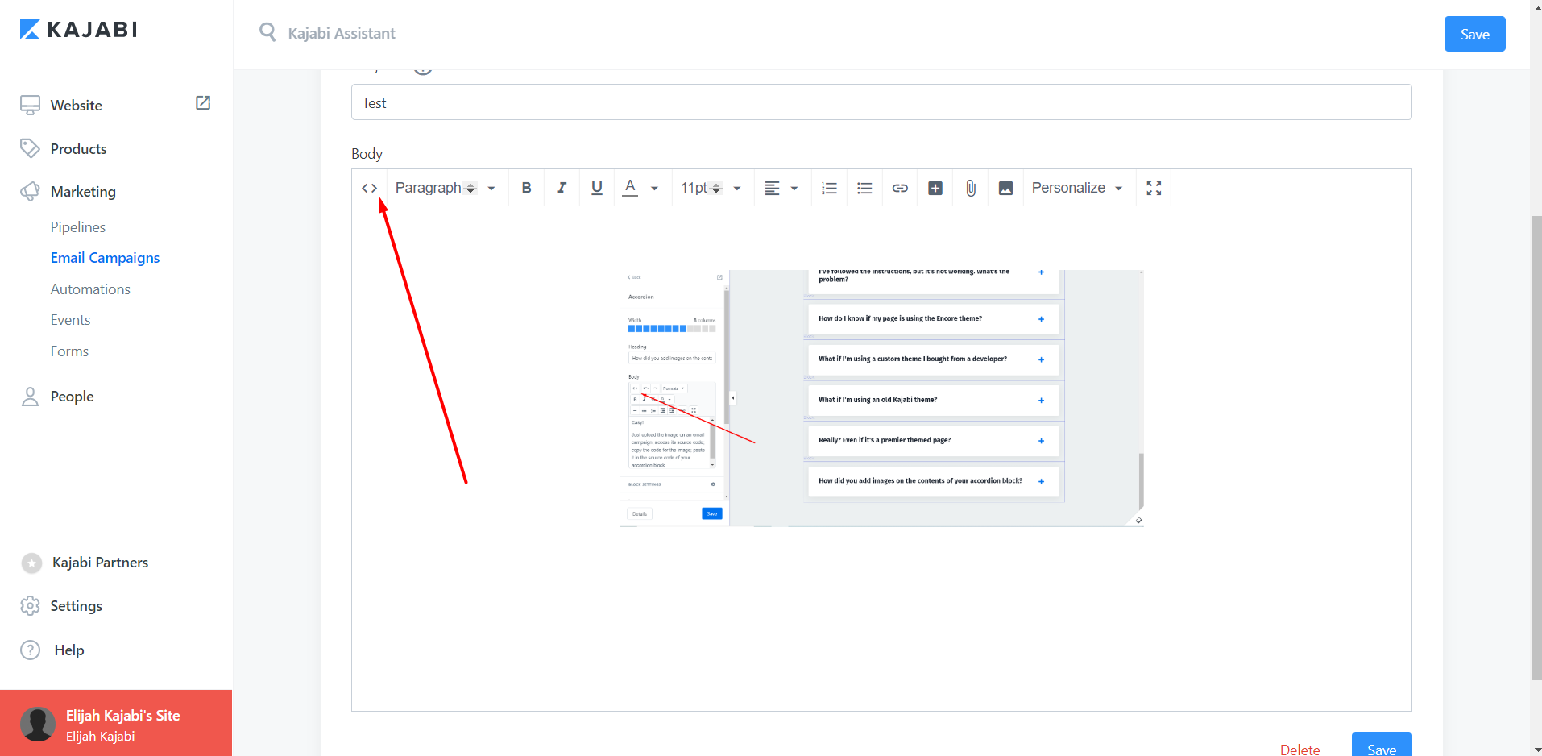
Task: Toggle underline text formatting
Action: click(597, 188)
